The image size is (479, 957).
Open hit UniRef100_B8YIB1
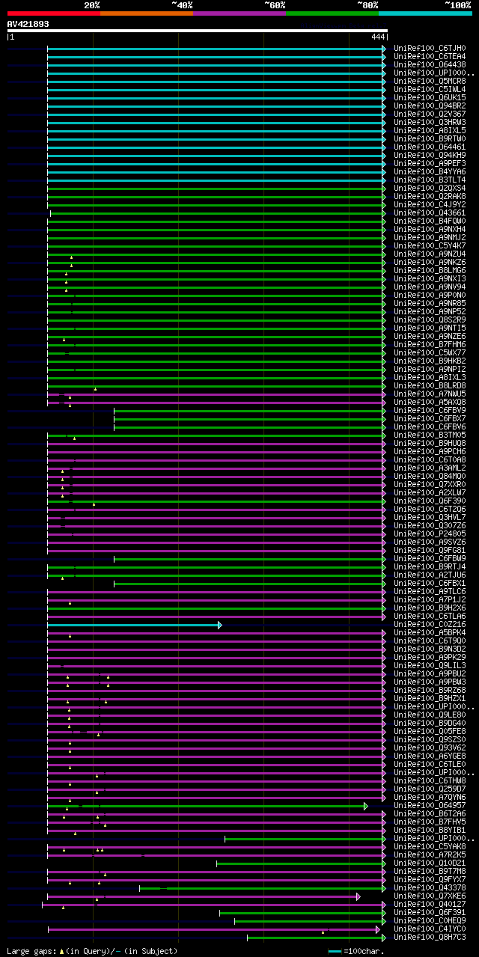pos(430,830)
